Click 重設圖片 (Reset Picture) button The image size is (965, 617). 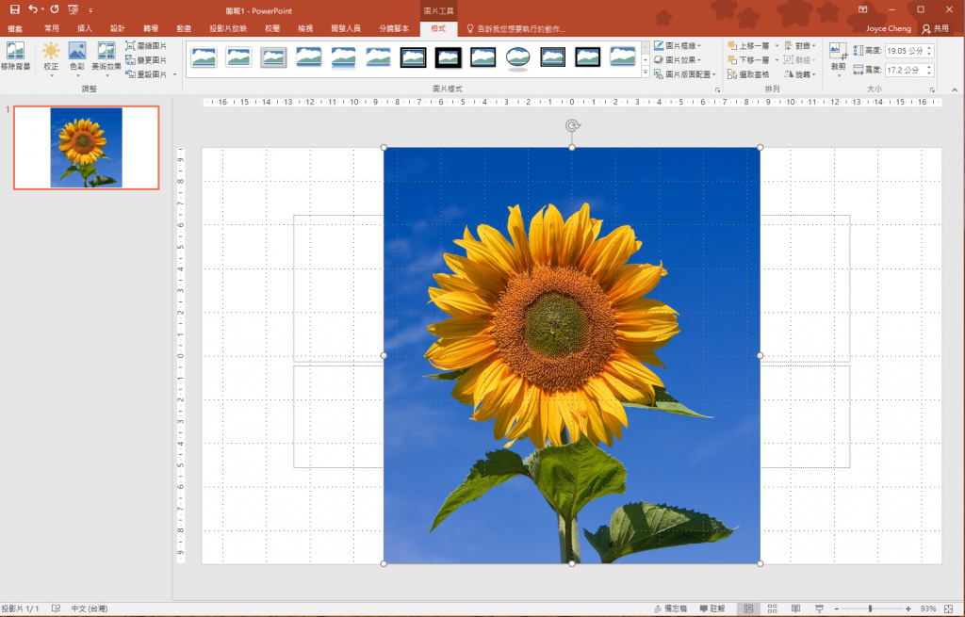146,74
